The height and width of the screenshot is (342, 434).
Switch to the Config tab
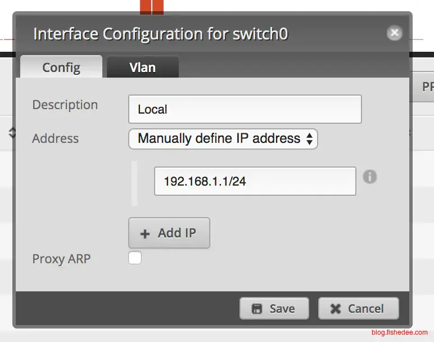[x=61, y=67]
